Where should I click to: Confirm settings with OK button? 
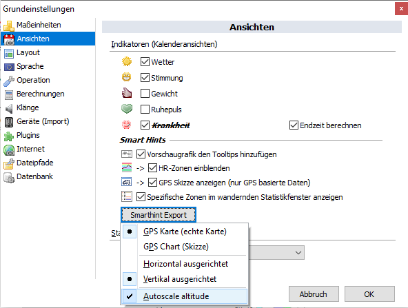[x=369, y=294]
